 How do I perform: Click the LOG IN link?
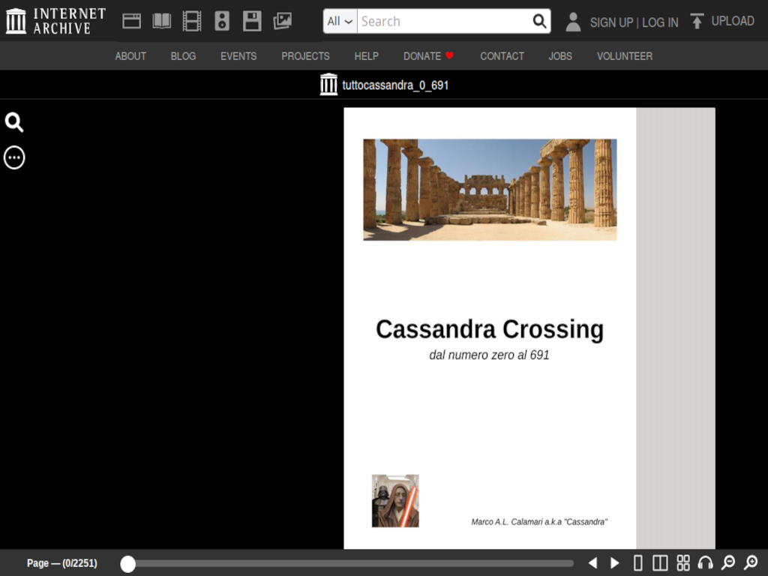[660, 22]
